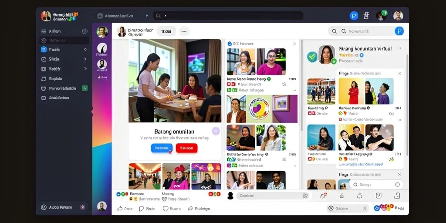Image resolution: width=446 pixels, height=223 pixels.
Task: Click the blue button under Batang onunitan
Action: [x=162, y=148]
